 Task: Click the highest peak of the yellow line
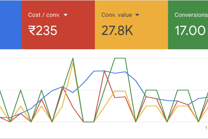click(x=73, y=62)
